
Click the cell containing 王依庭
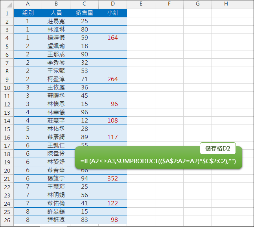56,87
